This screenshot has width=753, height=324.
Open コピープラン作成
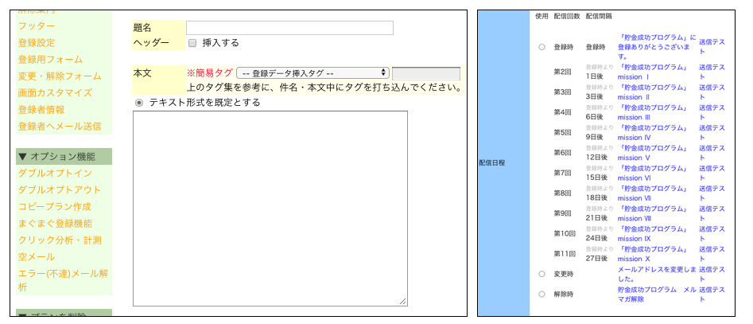55,207
